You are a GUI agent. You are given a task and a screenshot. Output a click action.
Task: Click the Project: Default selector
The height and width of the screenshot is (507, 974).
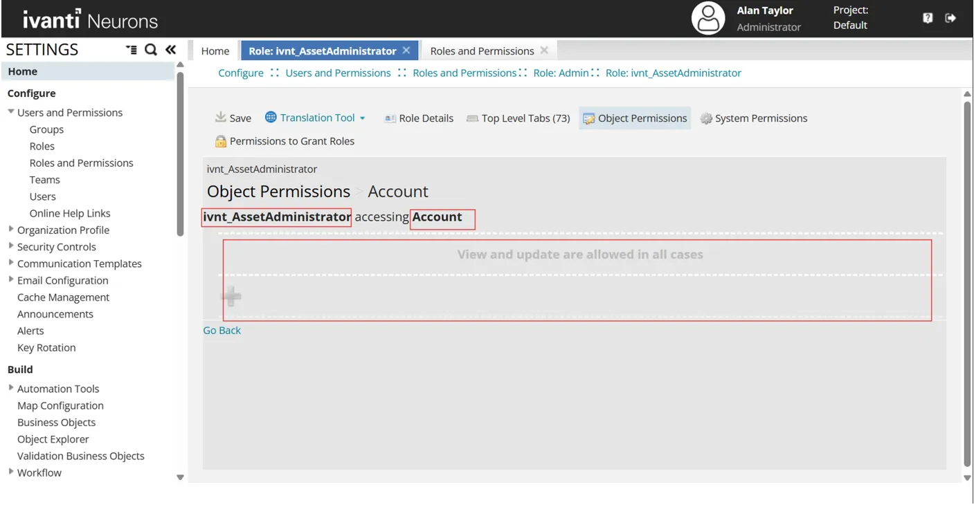tap(851, 18)
